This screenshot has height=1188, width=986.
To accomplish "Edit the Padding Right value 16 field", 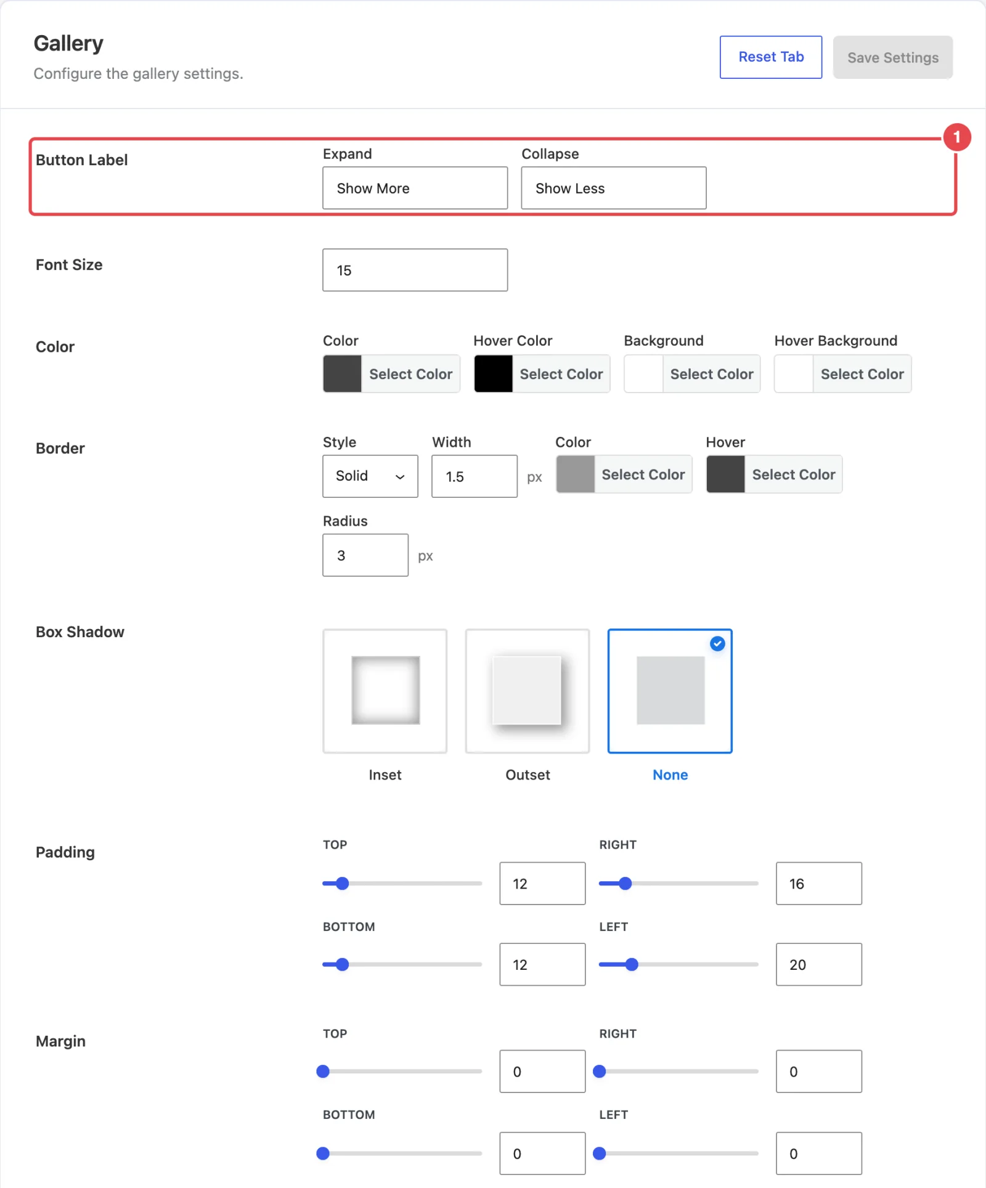I will pos(818,884).
